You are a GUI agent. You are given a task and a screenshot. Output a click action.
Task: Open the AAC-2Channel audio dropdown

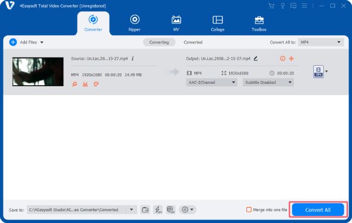(211, 82)
